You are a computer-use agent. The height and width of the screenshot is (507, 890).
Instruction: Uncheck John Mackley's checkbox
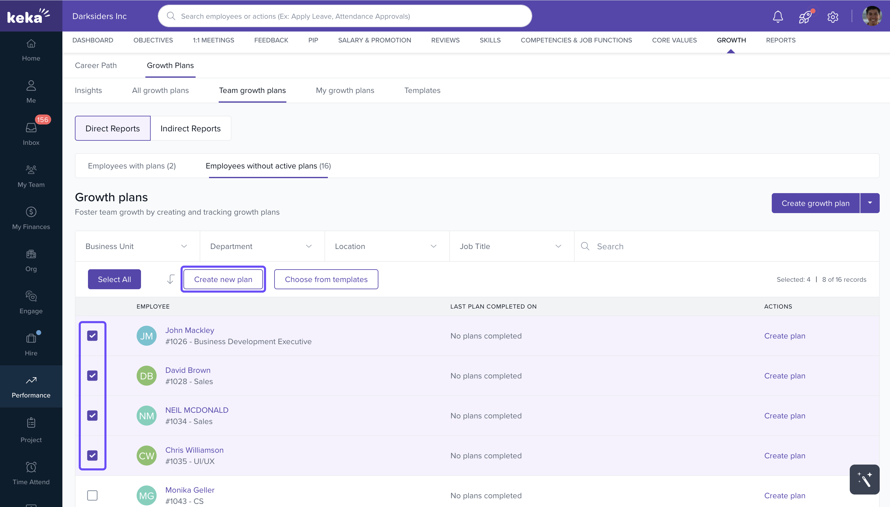point(92,336)
